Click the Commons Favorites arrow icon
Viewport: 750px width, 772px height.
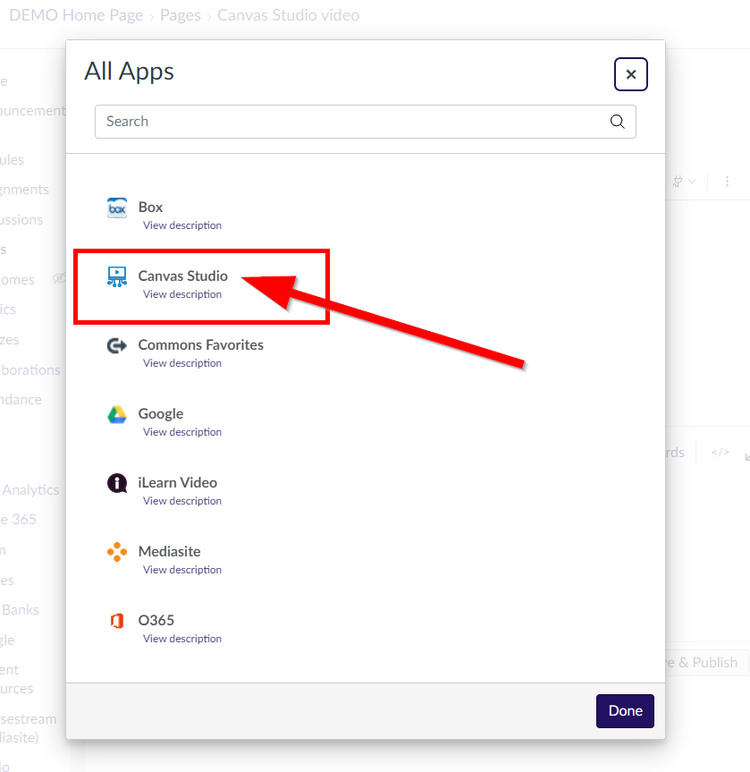117,345
